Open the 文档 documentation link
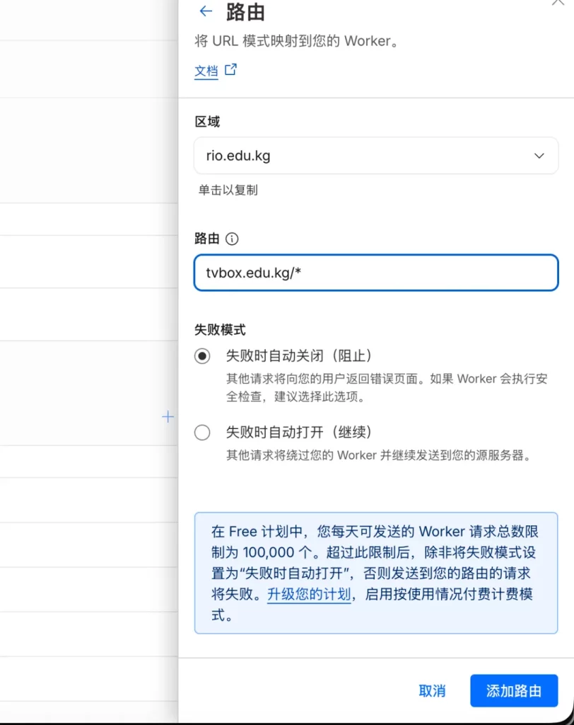This screenshot has width=574, height=725. coord(206,71)
